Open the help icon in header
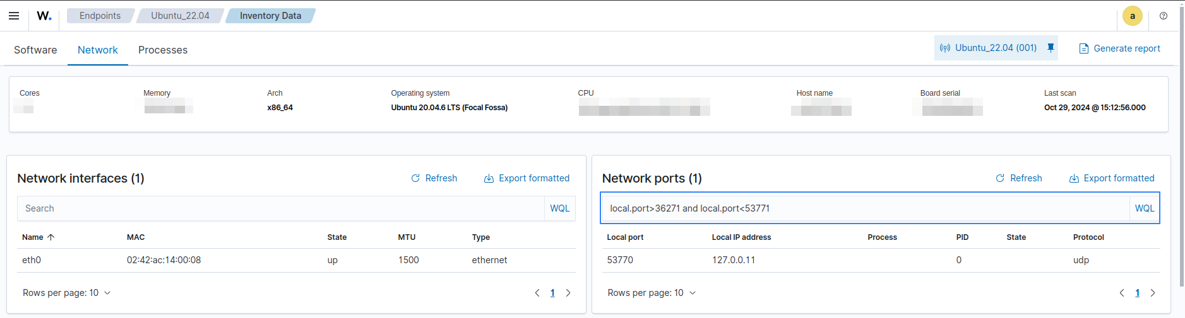Viewport: 1185px width, 318px height. tap(1163, 16)
